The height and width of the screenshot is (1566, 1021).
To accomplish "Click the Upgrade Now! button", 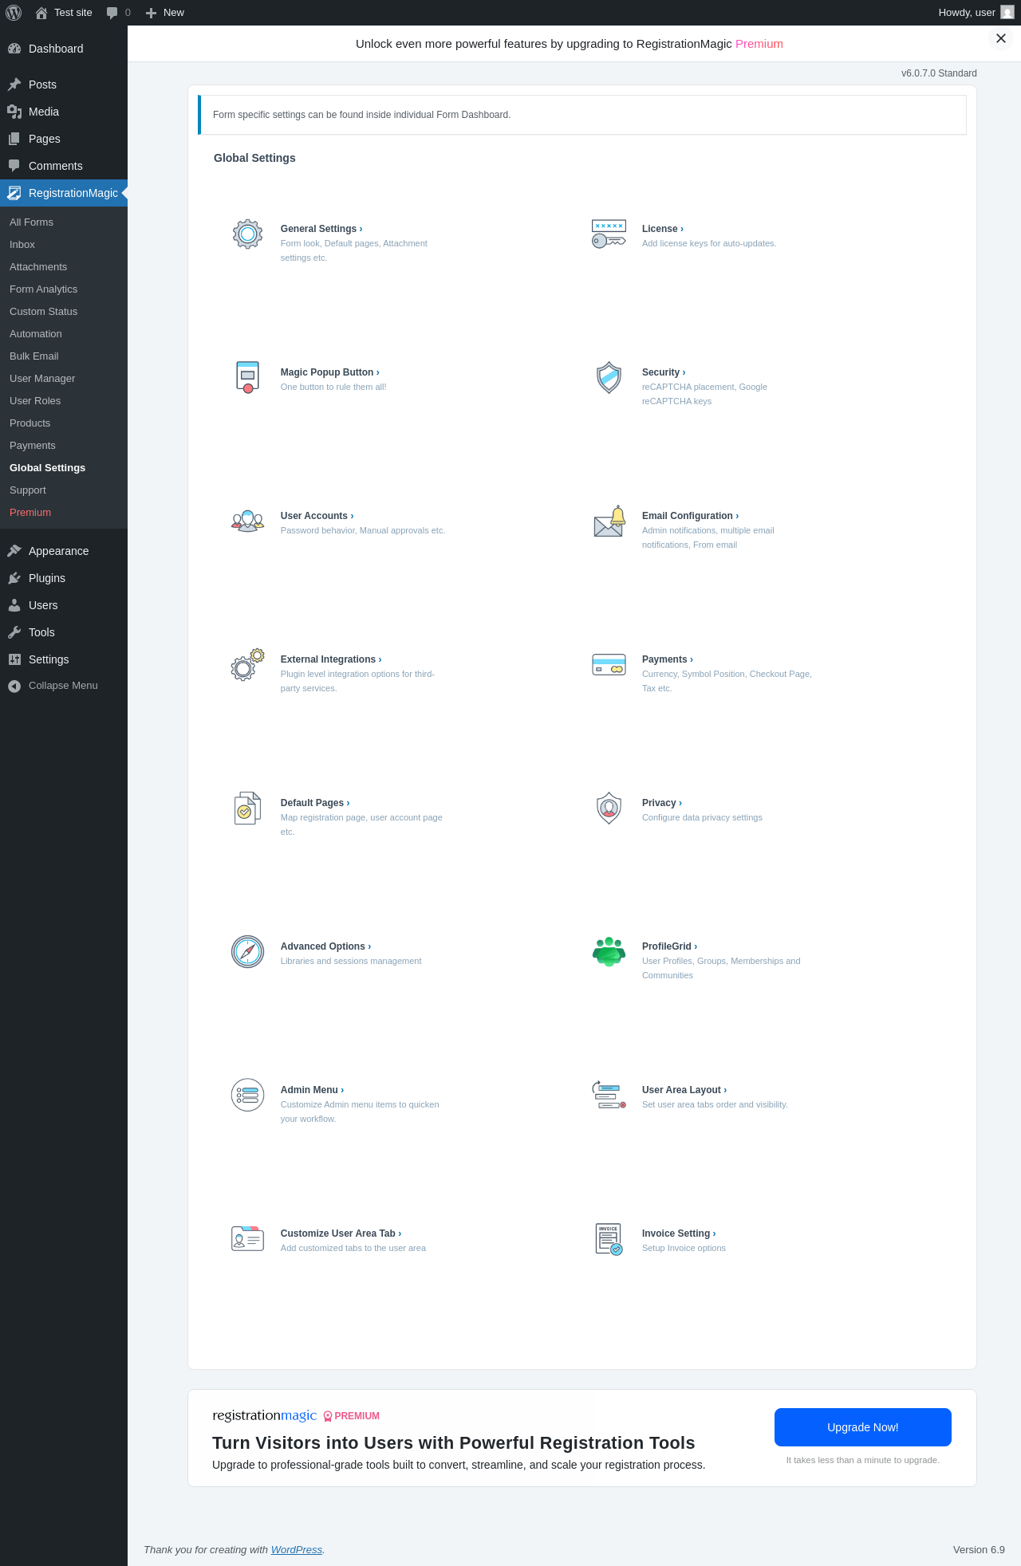I will click(x=862, y=1427).
